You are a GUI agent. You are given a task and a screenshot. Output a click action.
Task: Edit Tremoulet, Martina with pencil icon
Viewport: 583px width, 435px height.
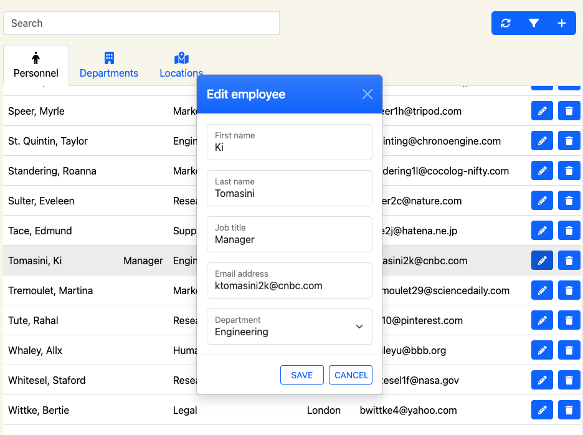[x=542, y=290]
